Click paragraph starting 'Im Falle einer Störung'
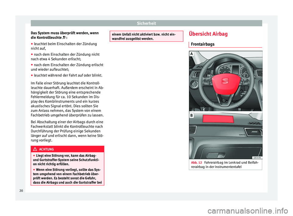Screen dimensions: 293x216 point(67,99)
